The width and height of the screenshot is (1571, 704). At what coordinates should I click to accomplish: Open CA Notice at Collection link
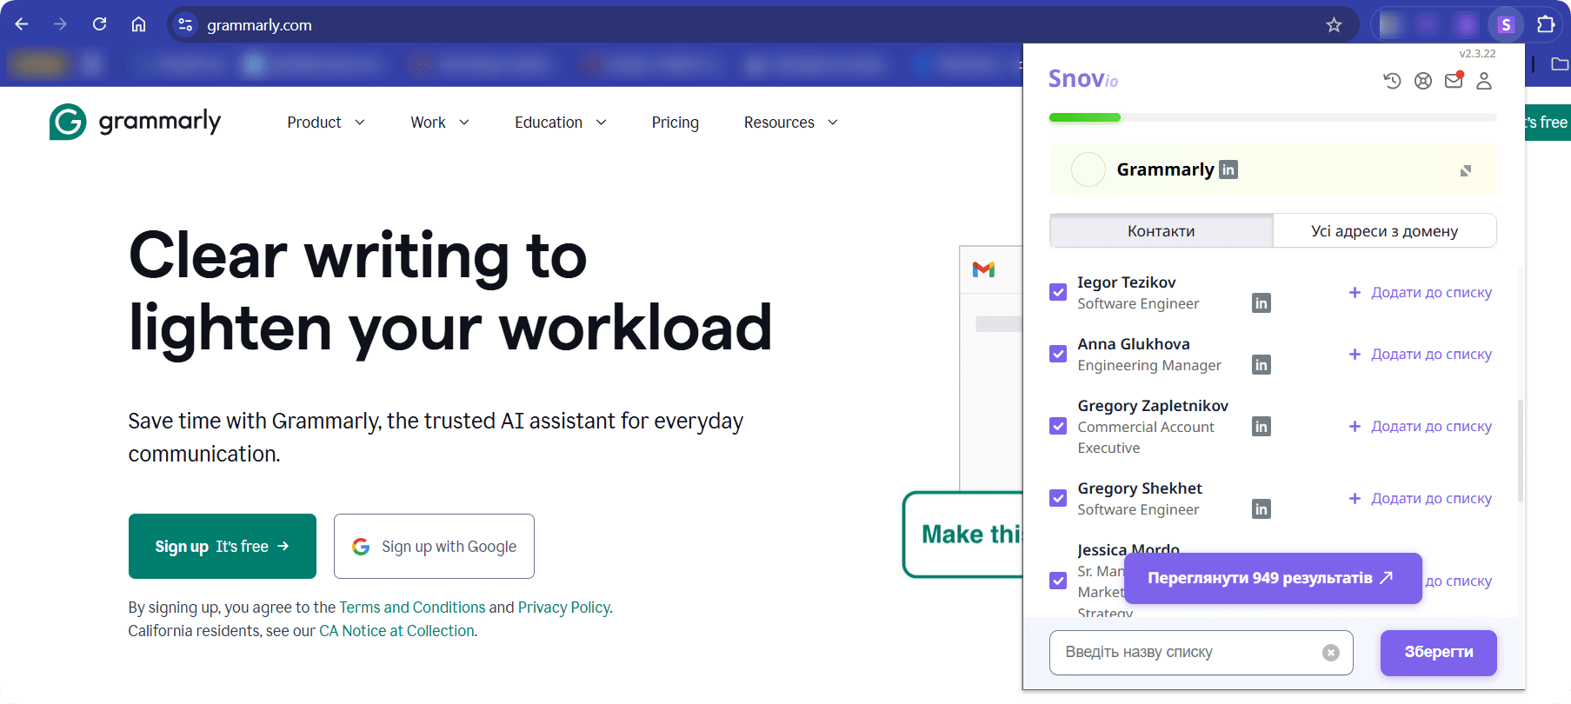tap(396, 631)
